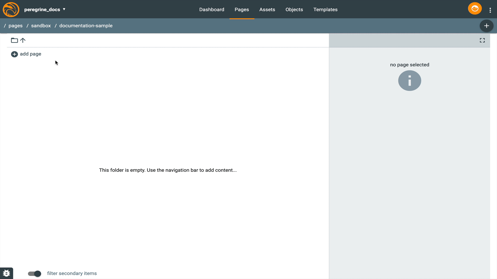Screen dimensions: 497x279
Task: Click the orange user avatar icon
Action: (474, 9)
